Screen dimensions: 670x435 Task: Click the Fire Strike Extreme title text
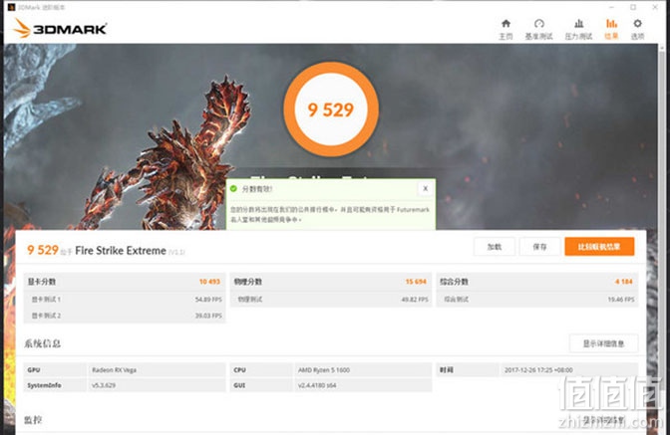tap(121, 251)
